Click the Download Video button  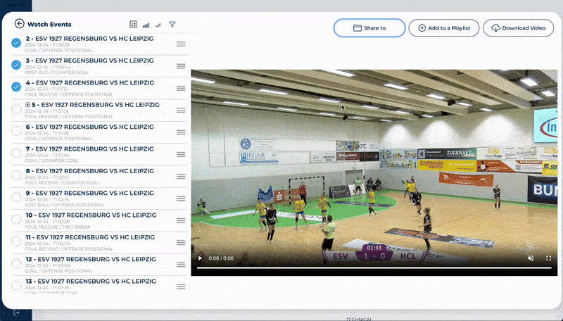tap(519, 28)
